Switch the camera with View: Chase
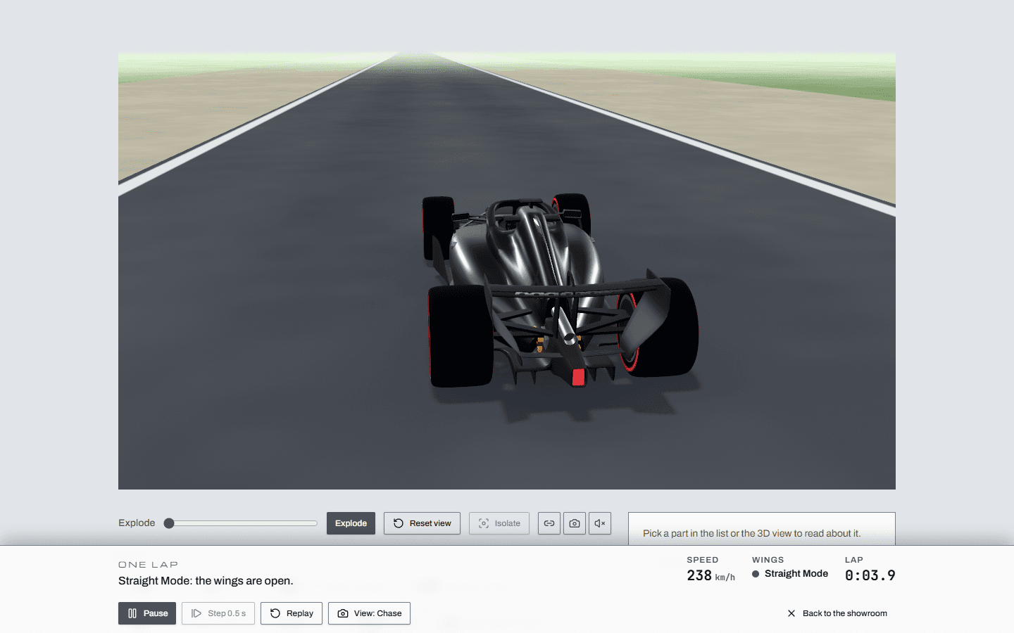This screenshot has height=633, width=1014. [369, 613]
